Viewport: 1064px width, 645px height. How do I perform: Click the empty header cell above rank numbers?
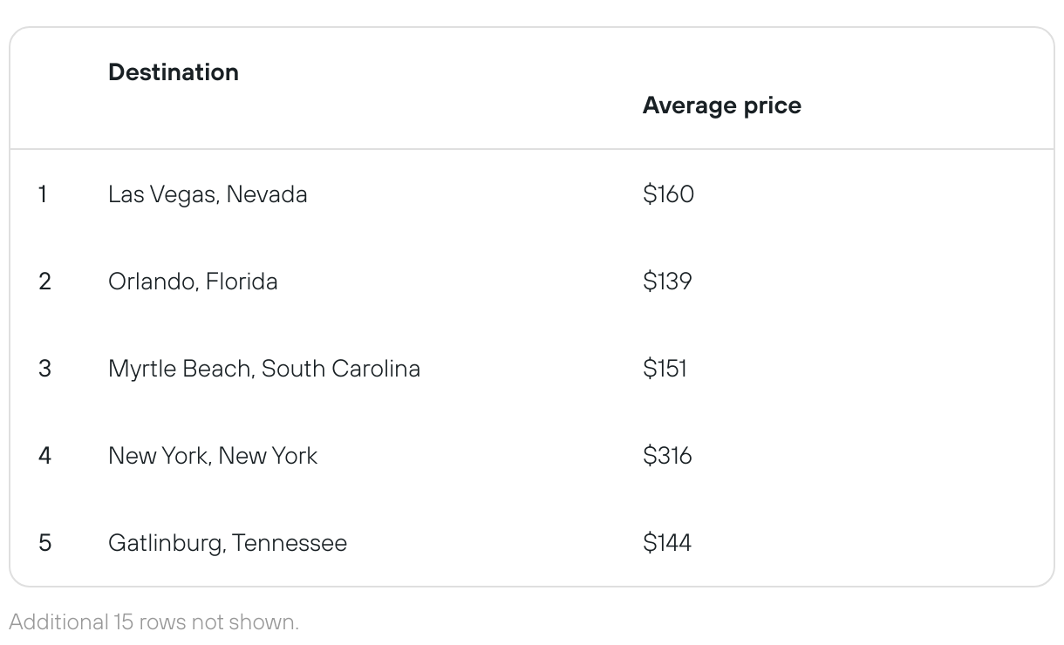[48, 89]
